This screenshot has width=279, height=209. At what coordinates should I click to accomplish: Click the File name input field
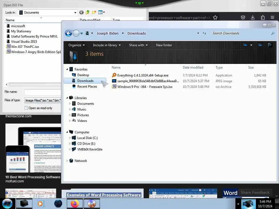coord(43,92)
